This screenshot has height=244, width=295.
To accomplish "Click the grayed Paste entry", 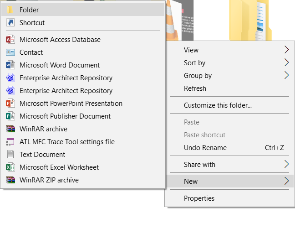I will [229, 122].
